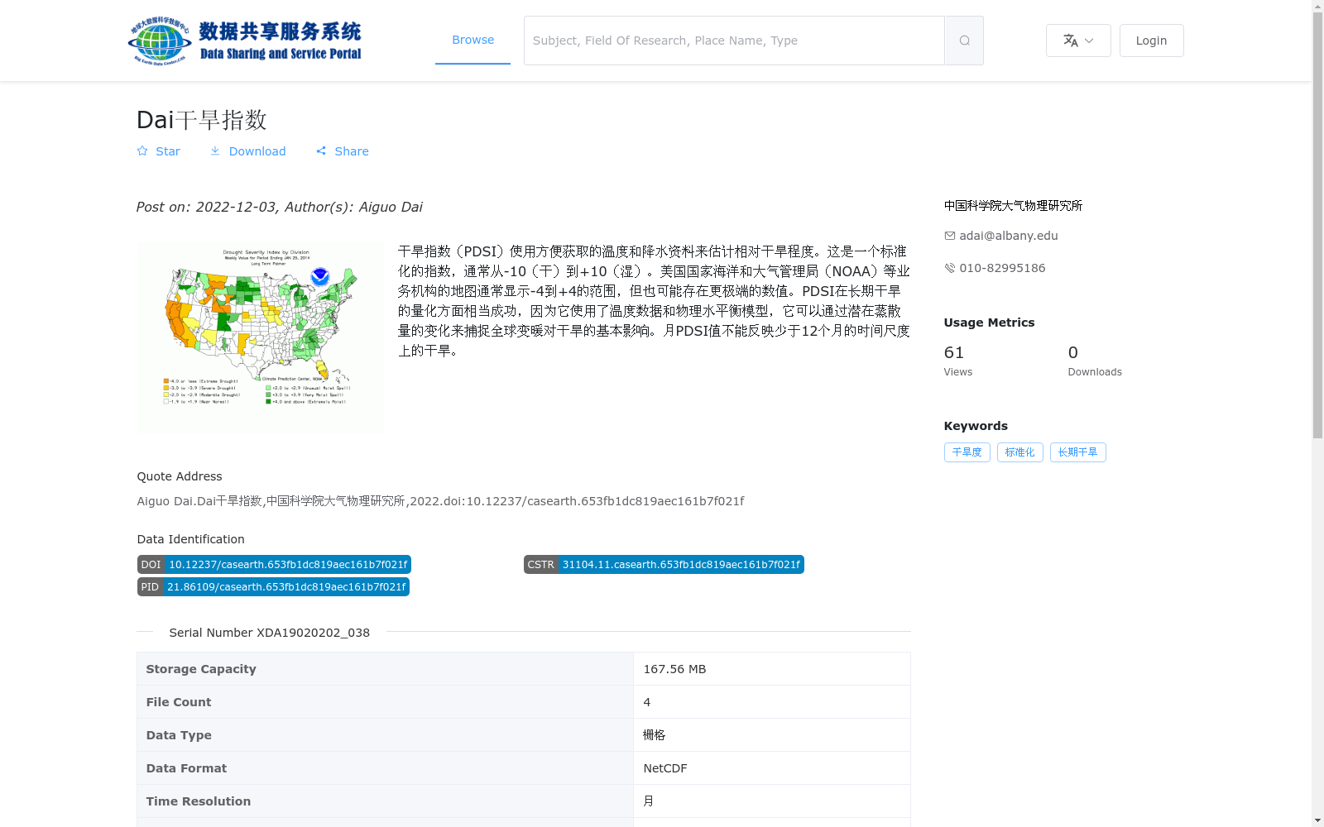This screenshot has width=1324, height=827.
Task: Click the Share icon
Action: [x=321, y=151]
